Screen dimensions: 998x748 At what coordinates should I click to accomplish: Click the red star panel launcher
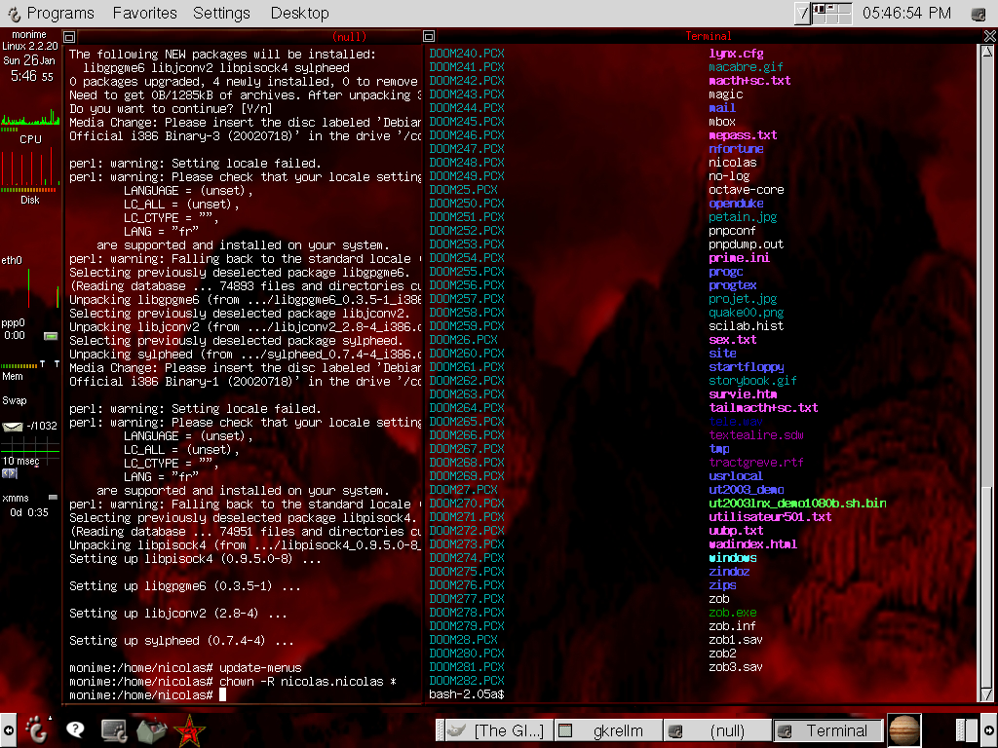tap(187, 729)
